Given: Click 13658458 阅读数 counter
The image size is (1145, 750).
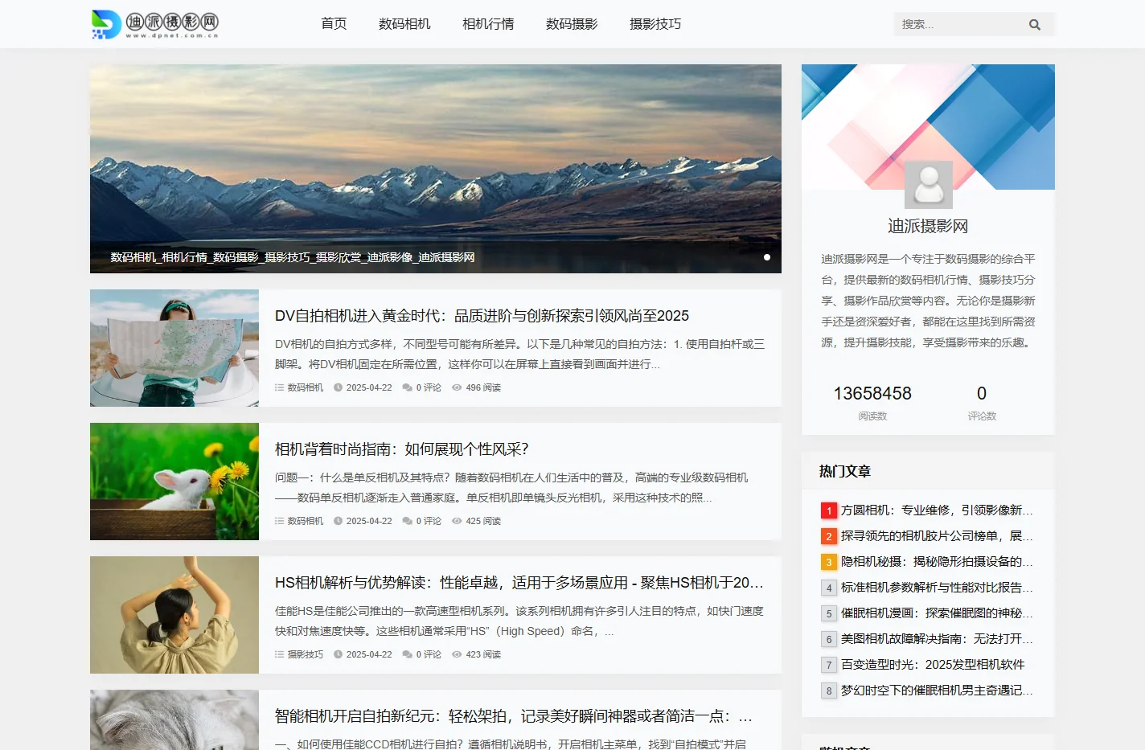Looking at the screenshot, I should coord(872,401).
